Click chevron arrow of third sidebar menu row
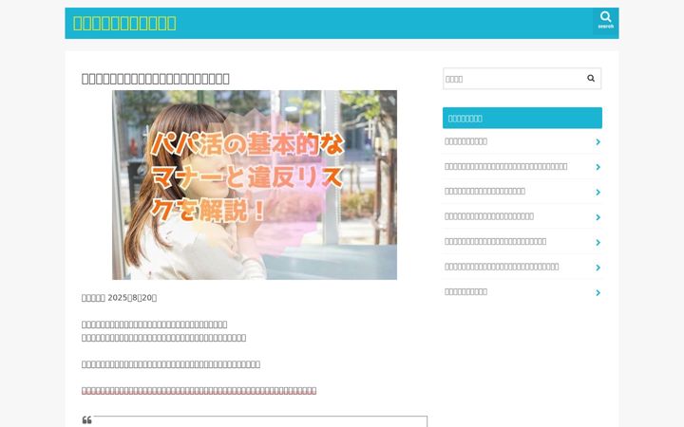The width and height of the screenshot is (684, 427). [x=598, y=192]
